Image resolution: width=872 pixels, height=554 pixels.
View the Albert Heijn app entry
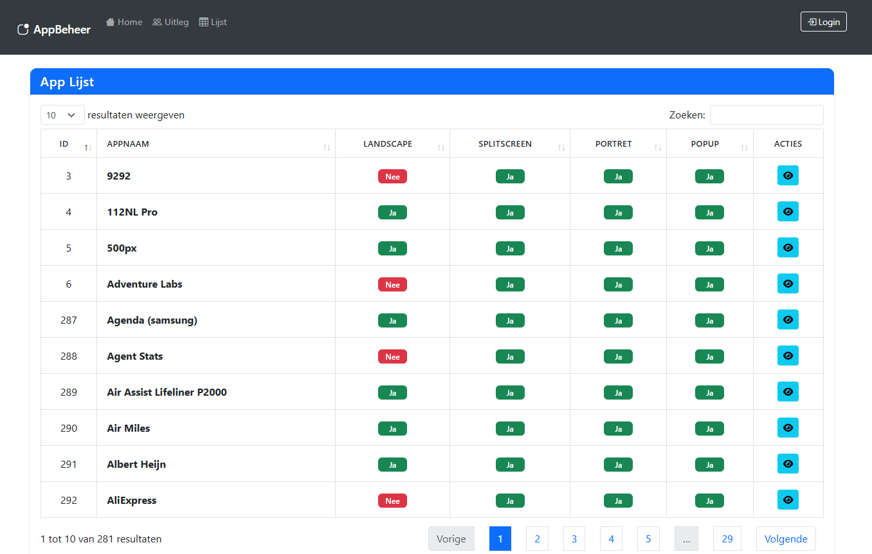click(x=788, y=464)
